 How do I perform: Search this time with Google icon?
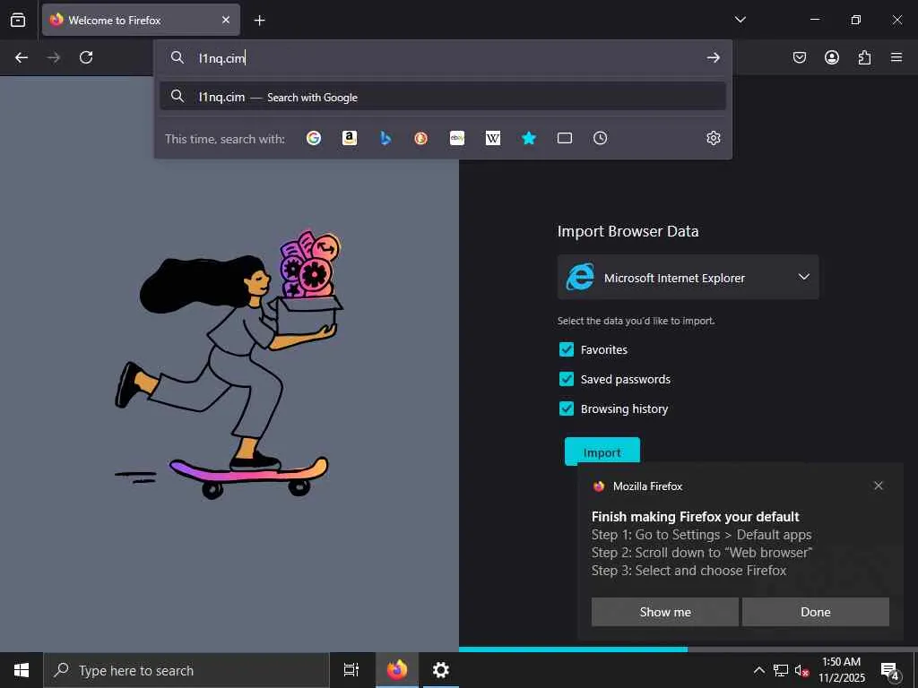pos(314,138)
